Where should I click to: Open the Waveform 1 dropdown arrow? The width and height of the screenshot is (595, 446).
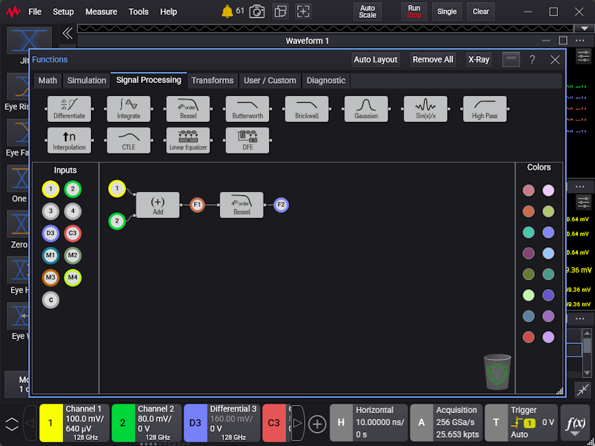click(x=583, y=29)
